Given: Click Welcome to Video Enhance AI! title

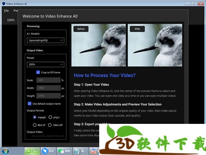Looking at the screenshot, I should 50,16.
